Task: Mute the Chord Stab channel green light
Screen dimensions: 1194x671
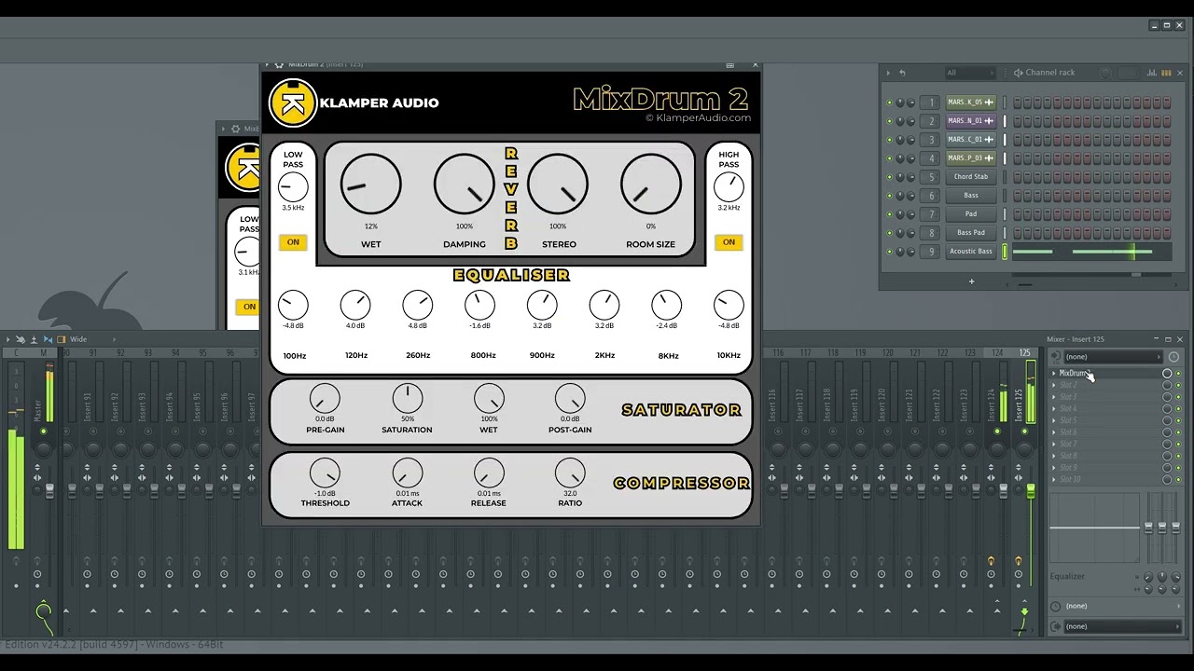Action: tap(889, 177)
